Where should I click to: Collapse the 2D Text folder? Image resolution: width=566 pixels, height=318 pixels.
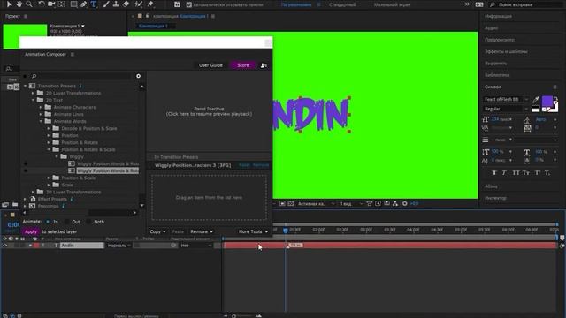tap(34, 100)
